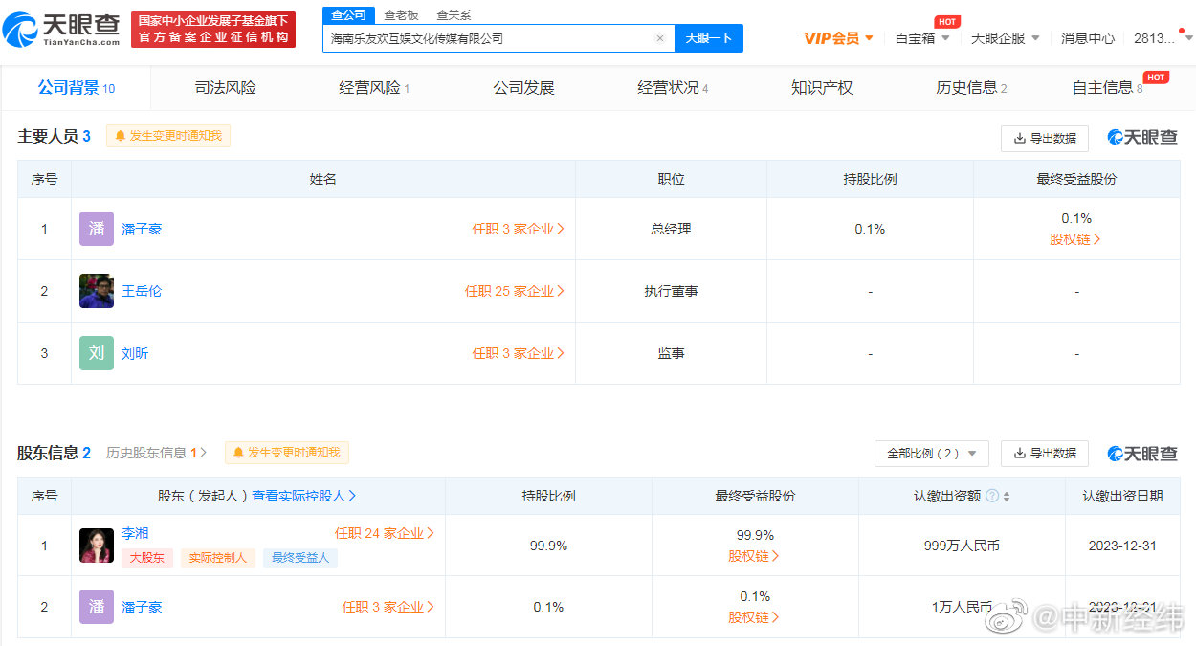This screenshot has height=646, width=1196.
Task: Open 股权链 in 总经理 row
Action: tap(1075, 239)
